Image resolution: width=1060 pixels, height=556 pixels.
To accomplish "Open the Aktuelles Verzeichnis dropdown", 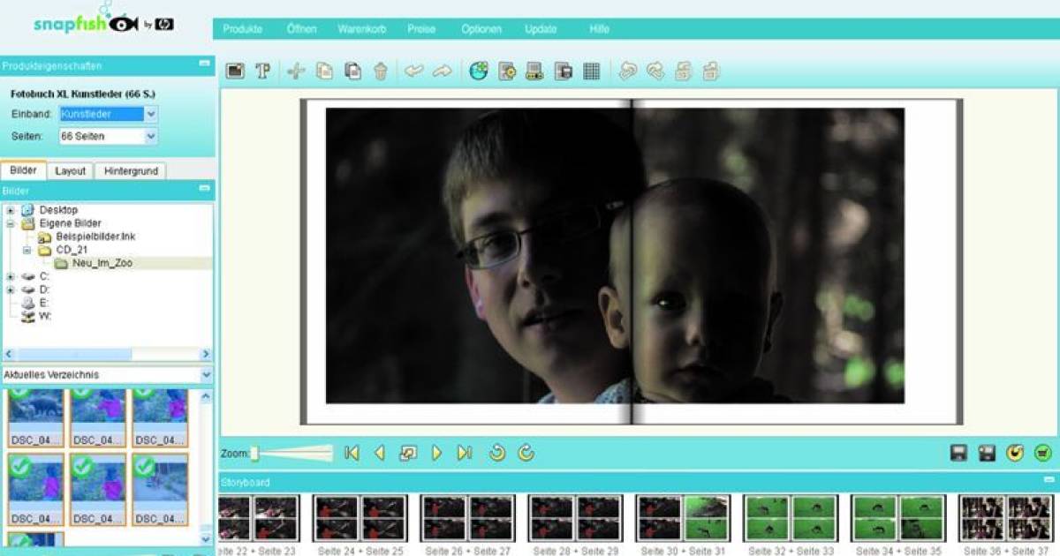I will pyautogui.click(x=107, y=375).
